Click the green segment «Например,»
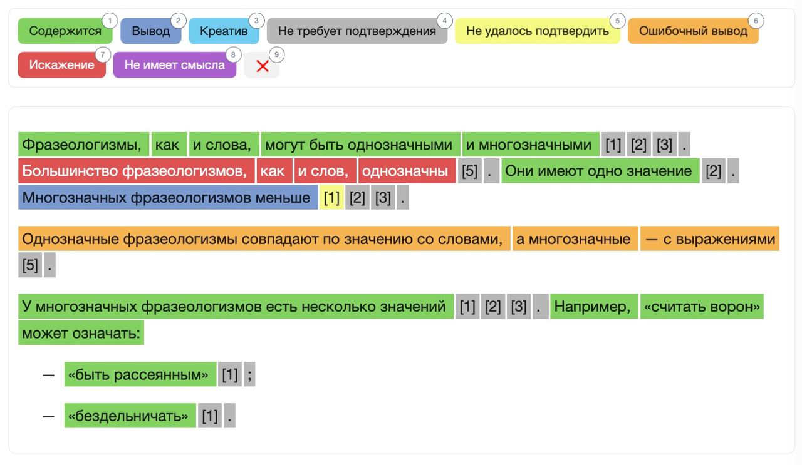 pos(594,306)
